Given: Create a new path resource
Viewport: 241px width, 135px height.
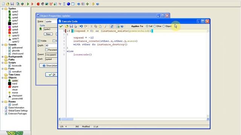Looking at the screenshot, I should [51, 4].
